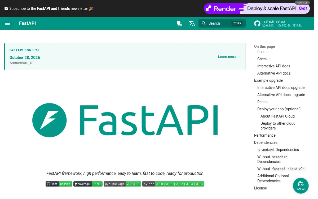Screen dimensions: 318x199
Task: Click the large FastAPI logo image
Action: click(125, 121)
